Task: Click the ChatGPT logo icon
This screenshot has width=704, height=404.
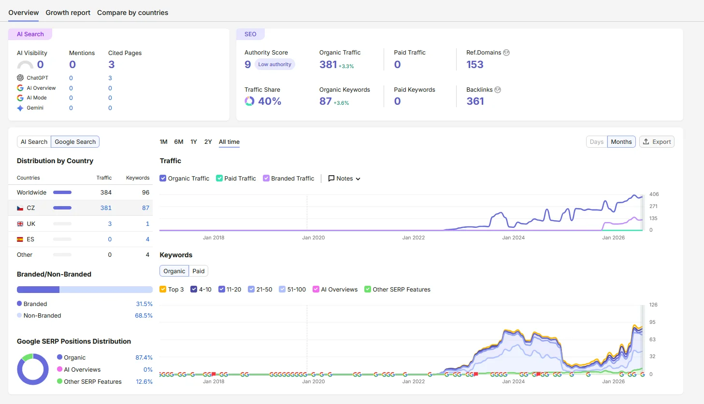Action: 20,78
